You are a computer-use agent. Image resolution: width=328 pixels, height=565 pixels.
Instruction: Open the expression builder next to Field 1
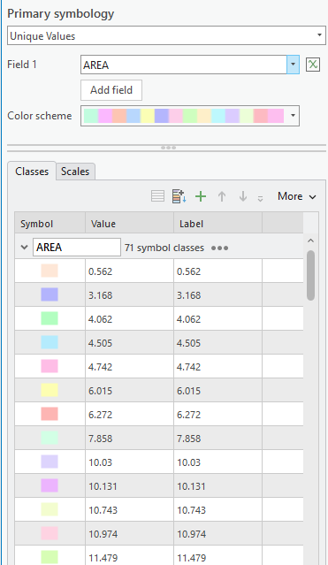(312, 65)
